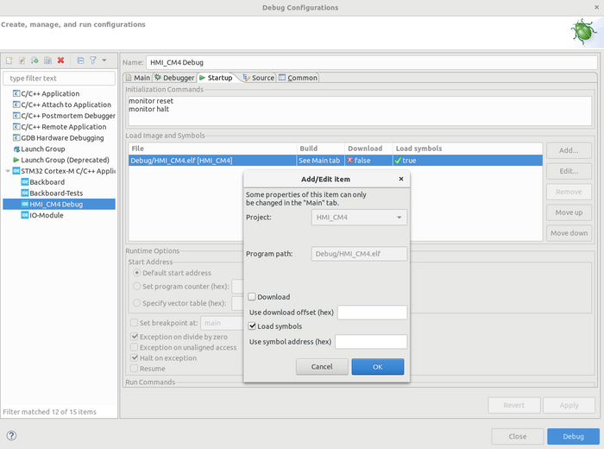The width and height of the screenshot is (604, 449).
Task: Collapse the STM32 Cortex-M C/C++ Application tree
Action: [8, 171]
